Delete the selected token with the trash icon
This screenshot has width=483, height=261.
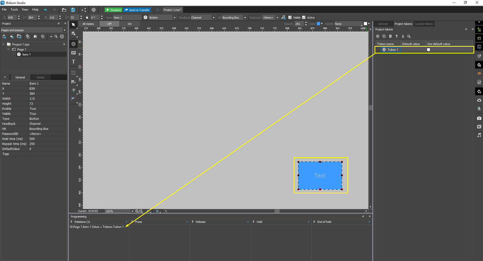[x=390, y=36]
